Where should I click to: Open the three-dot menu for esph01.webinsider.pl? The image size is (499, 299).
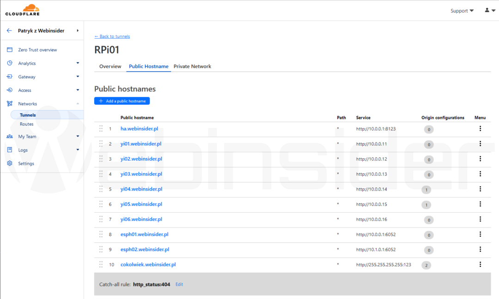coord(480,234)
